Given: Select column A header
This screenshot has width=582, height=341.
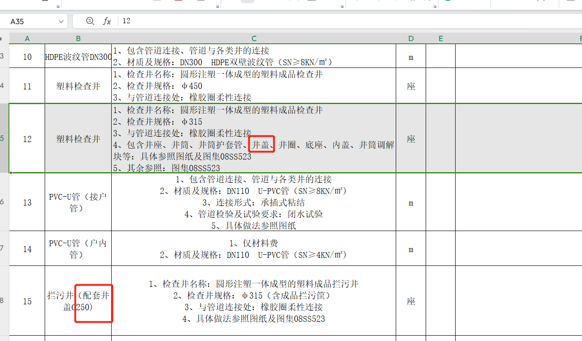Looking at the screenshot, I should (27, 39).
